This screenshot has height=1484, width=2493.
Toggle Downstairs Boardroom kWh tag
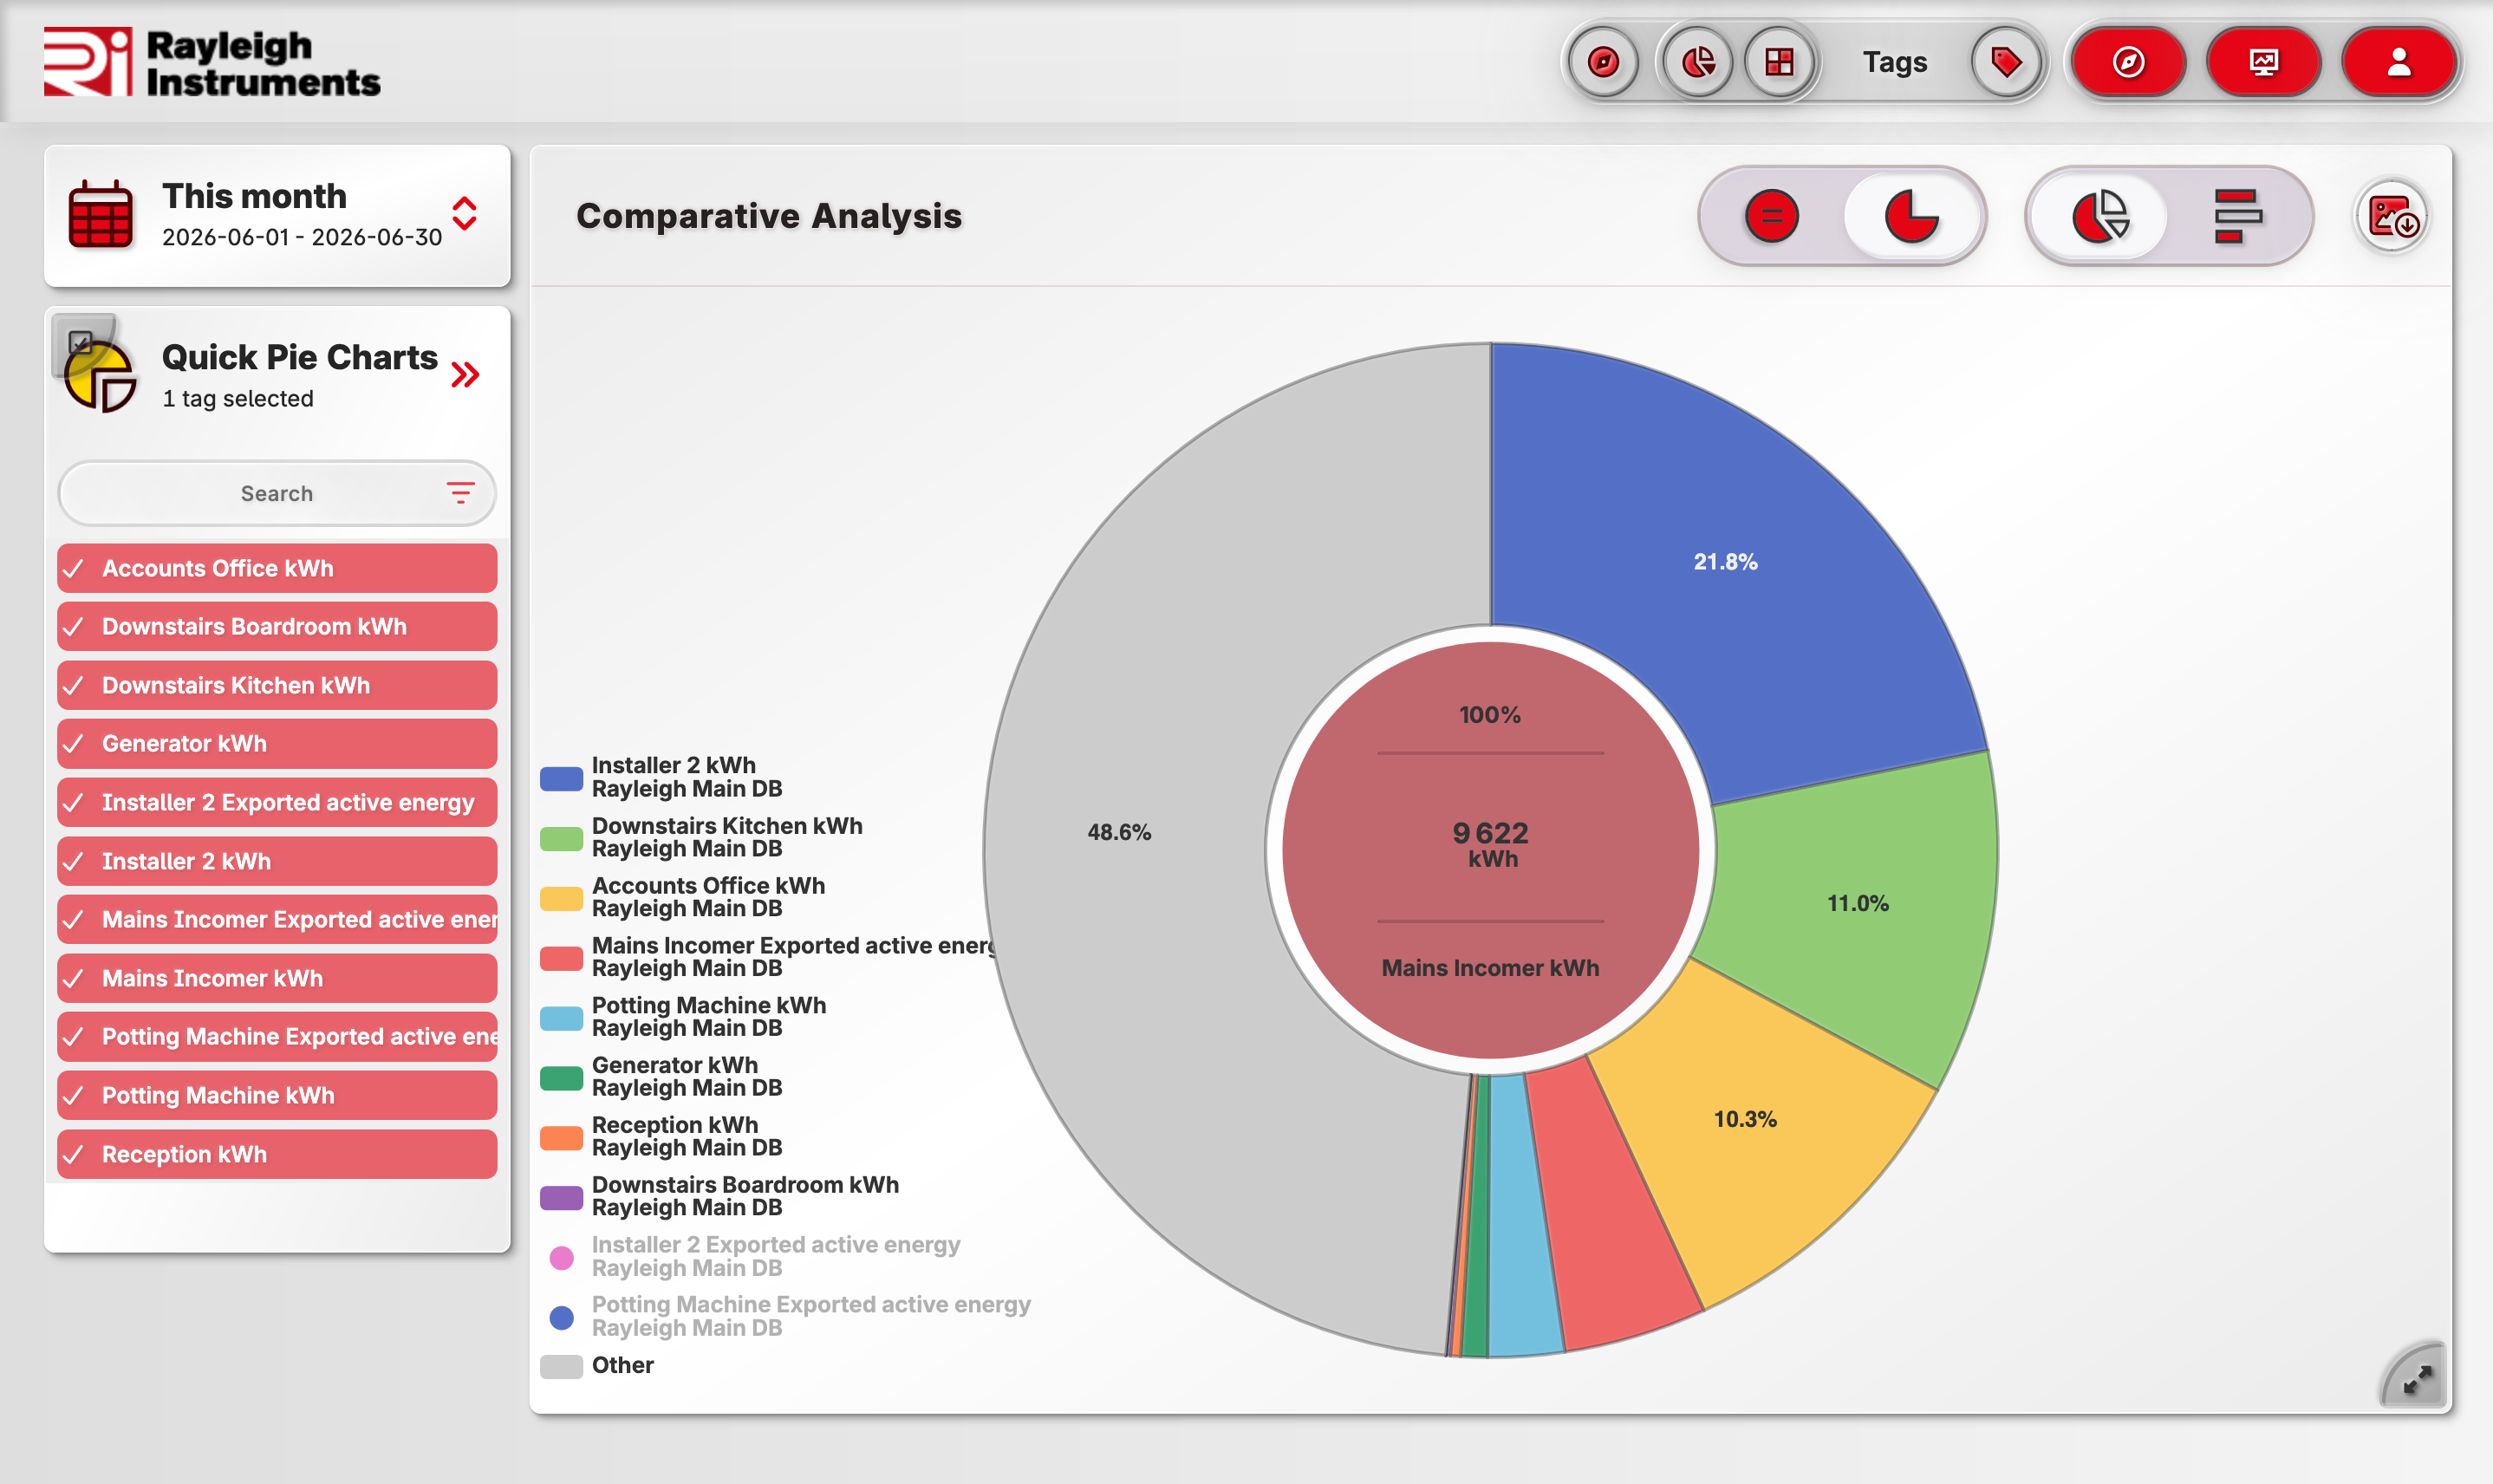click(277, 626)
